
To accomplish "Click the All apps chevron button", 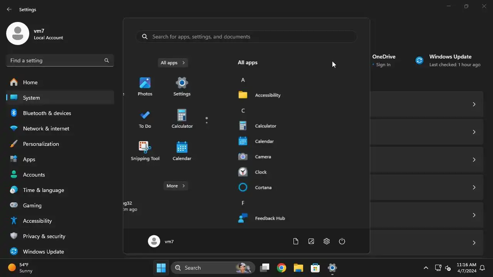I will coord(173,63).
